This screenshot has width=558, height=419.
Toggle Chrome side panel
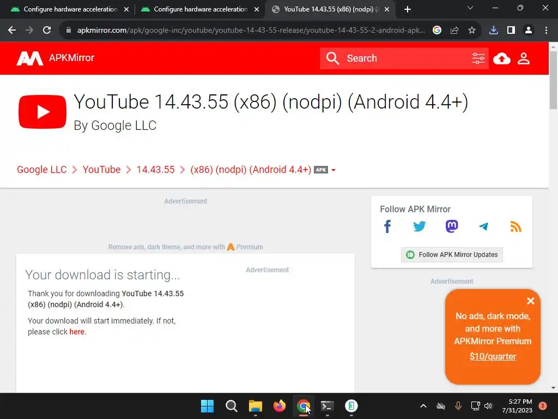coord(511,31)
